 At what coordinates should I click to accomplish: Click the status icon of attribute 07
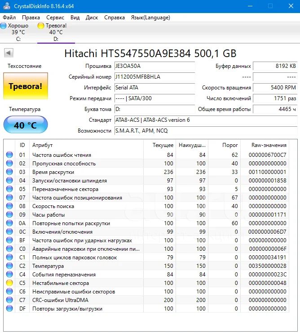(x=9, y=197)
